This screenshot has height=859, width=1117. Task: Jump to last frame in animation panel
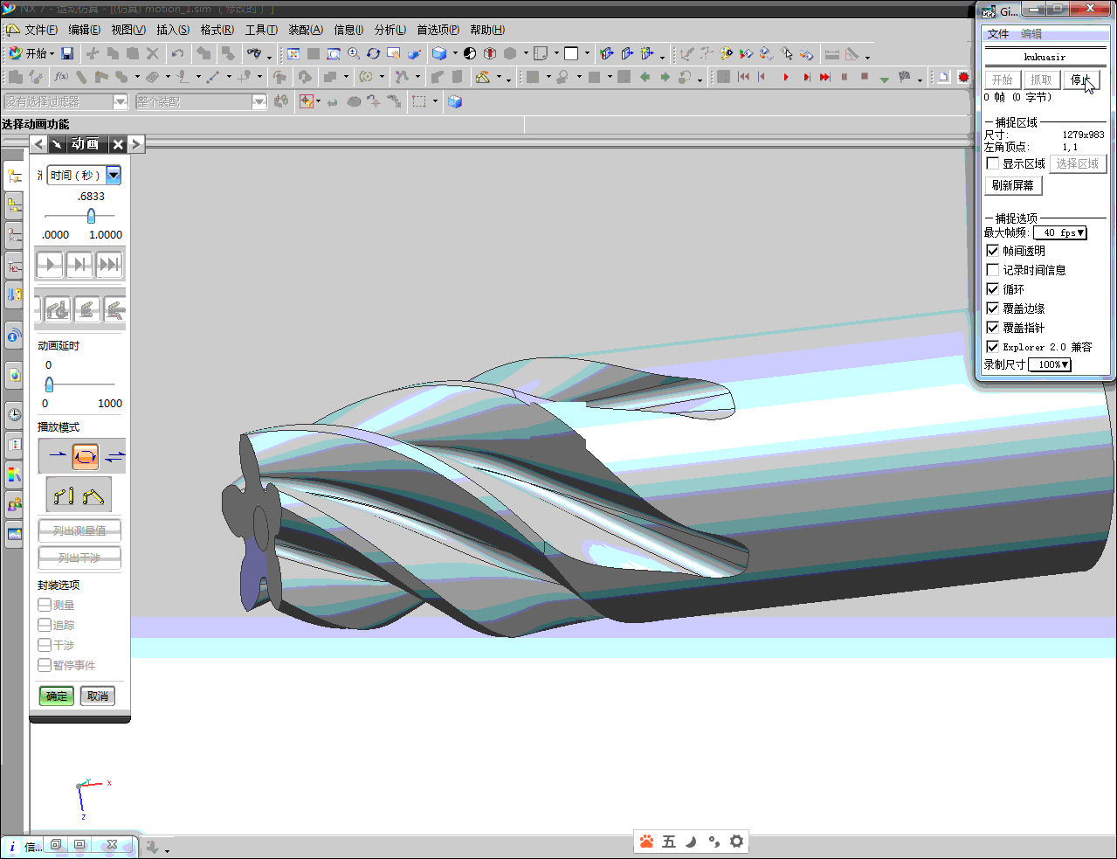point(109,264)
